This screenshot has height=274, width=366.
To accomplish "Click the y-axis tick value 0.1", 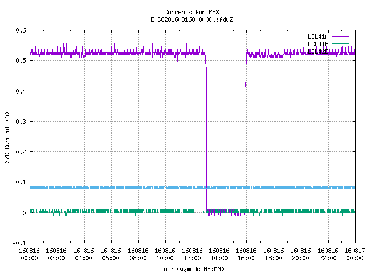I will [21, 182].
